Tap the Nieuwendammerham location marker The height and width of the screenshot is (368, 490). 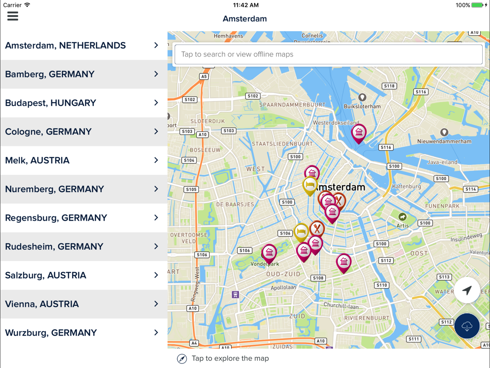coord(444,133)
